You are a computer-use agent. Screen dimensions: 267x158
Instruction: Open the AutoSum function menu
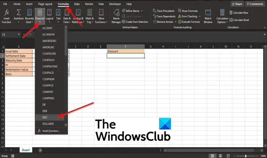point(19,16)
